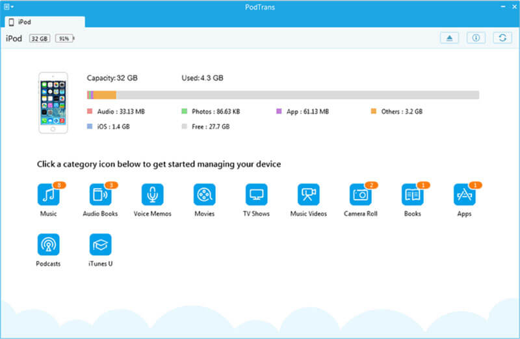Click the TV Shows icon
The image size is (520, 339).
coord(256,195)
